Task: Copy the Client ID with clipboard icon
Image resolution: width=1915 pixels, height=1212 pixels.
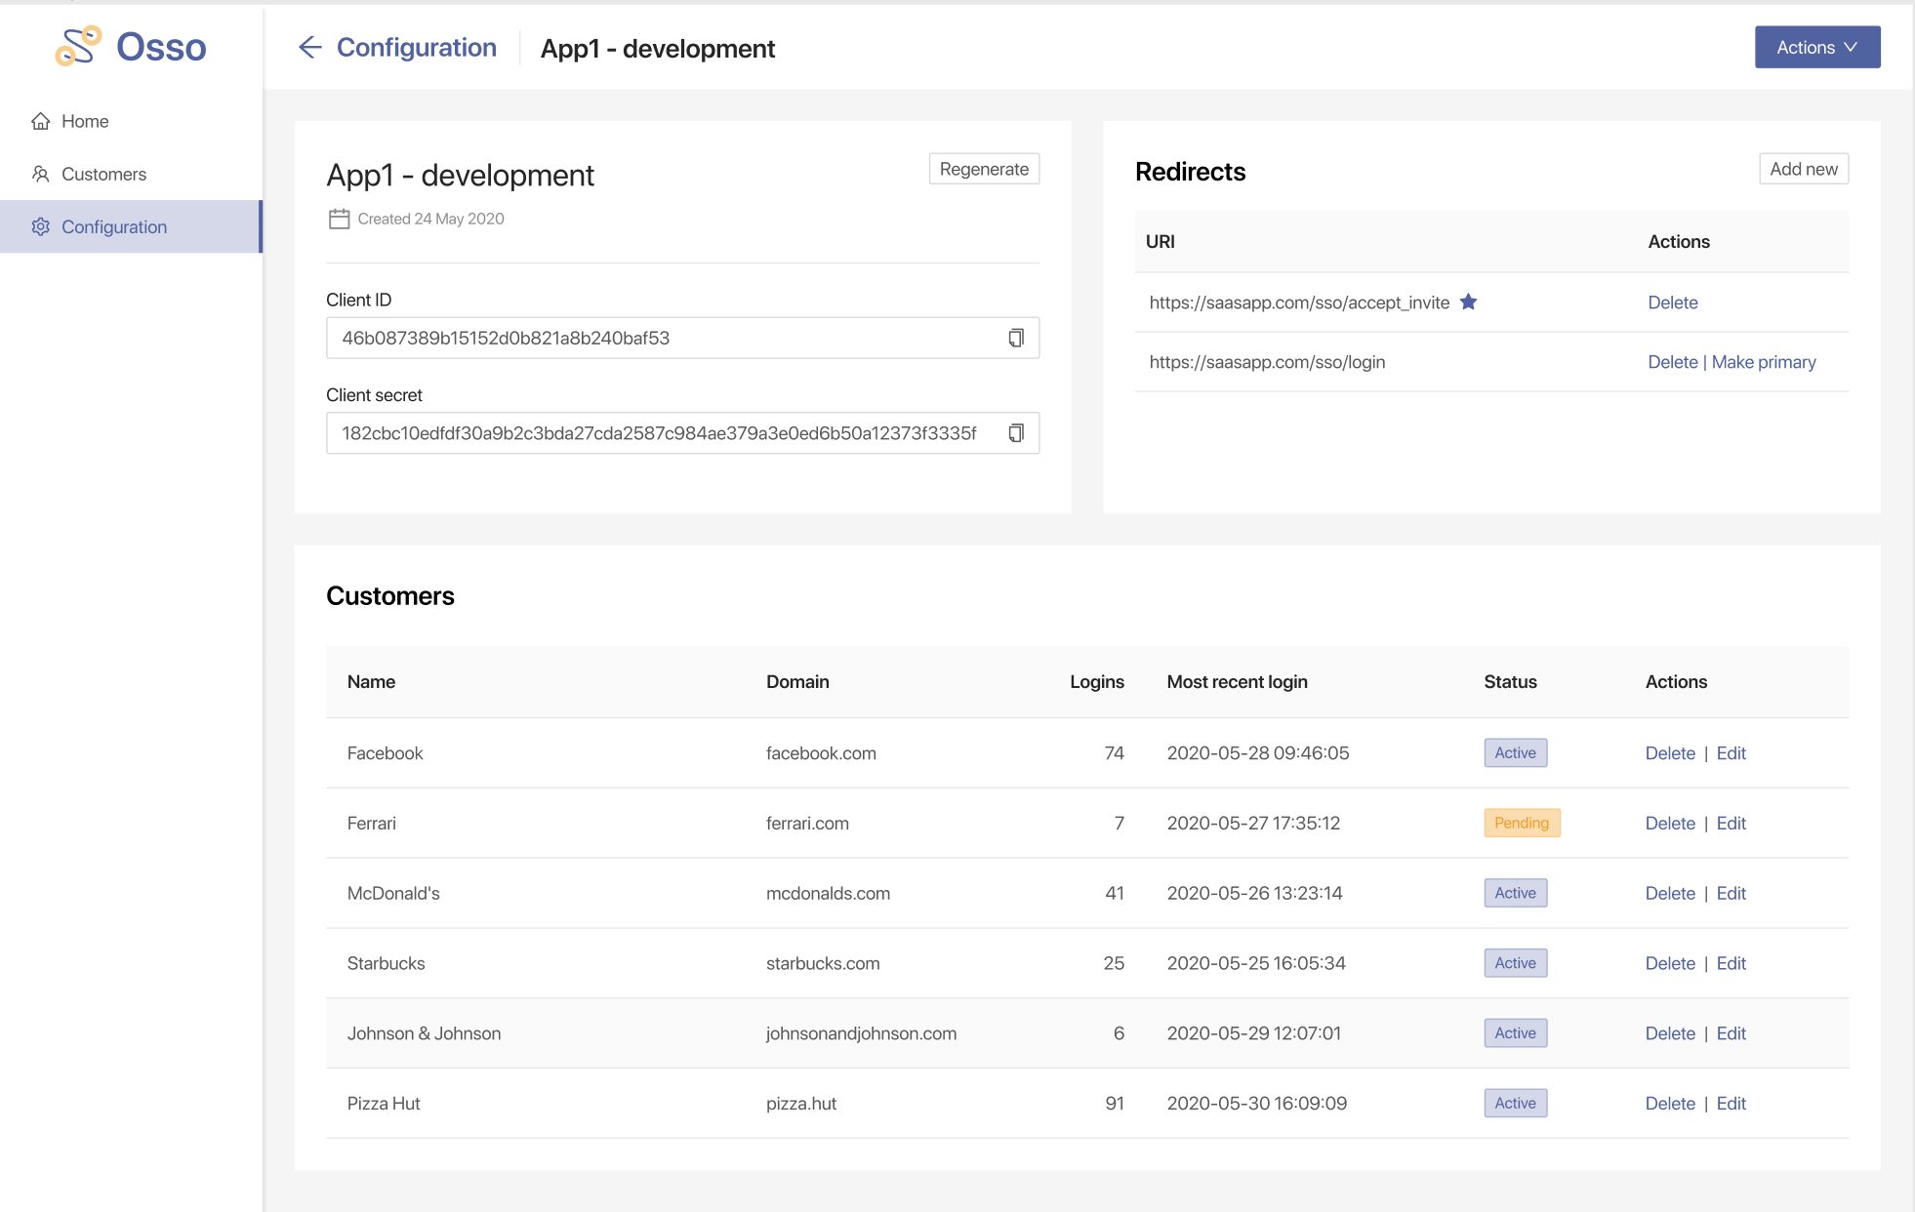Action: (x=1016, y=338)
